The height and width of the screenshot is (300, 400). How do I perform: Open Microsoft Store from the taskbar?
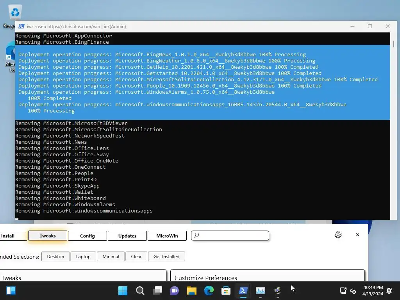click(x=226, y=291)
